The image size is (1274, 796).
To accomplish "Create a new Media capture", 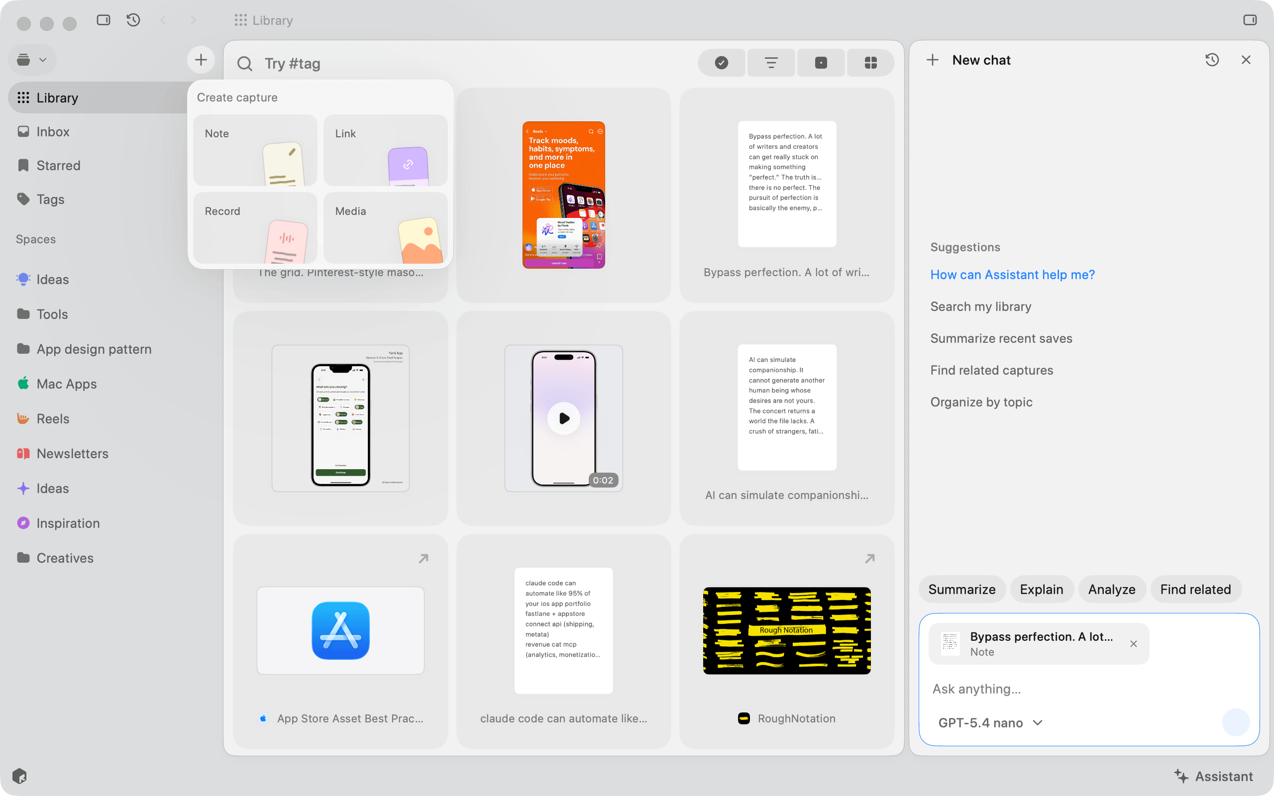I will 385,227.
